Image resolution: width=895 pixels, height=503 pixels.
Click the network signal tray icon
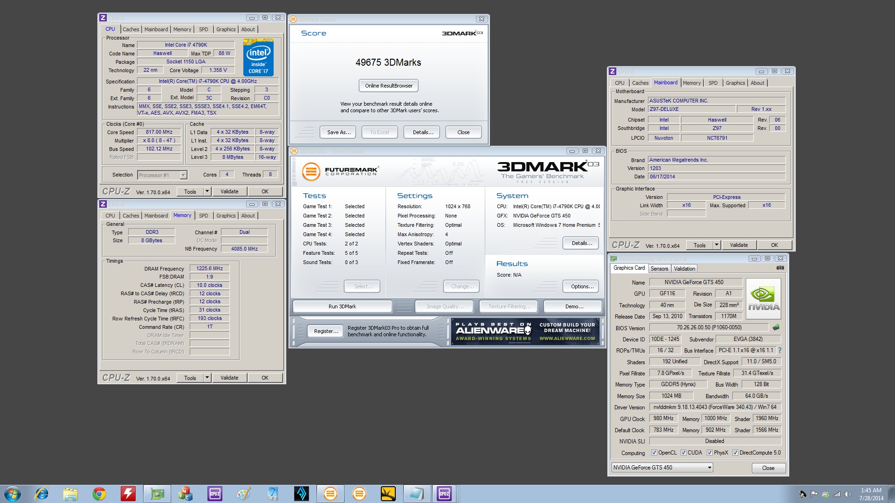(837, 494)
